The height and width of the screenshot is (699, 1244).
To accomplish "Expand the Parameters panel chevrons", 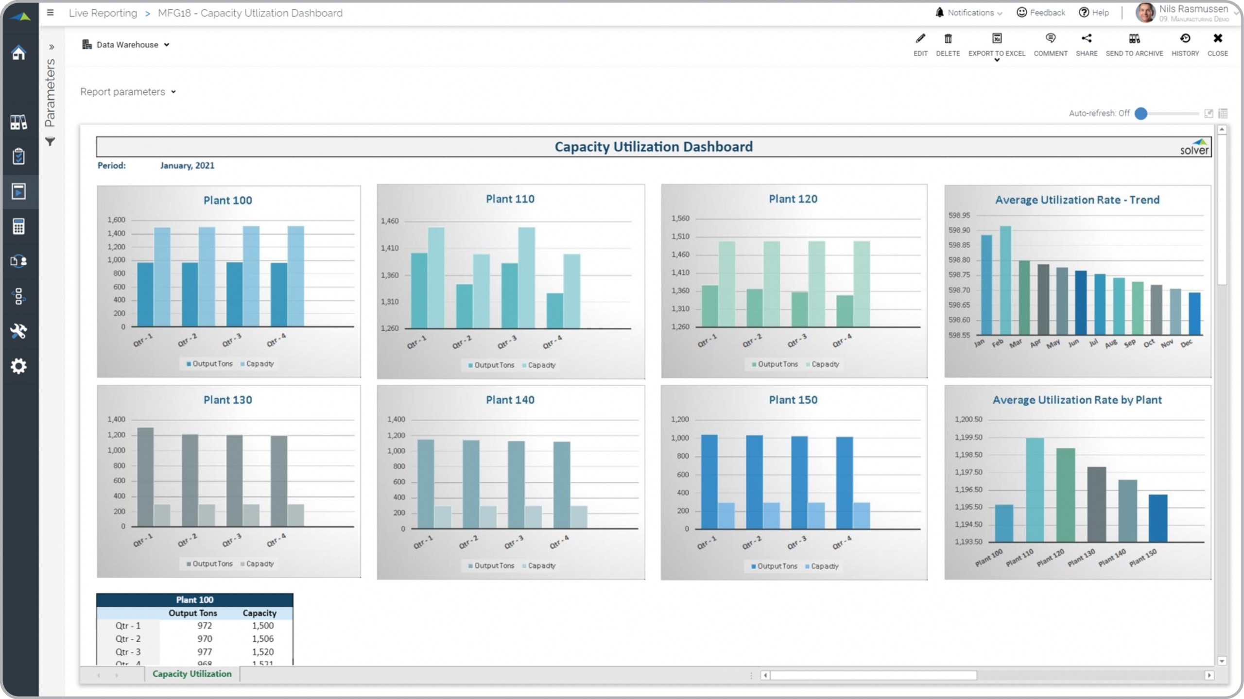I will [x=52, y=47].
